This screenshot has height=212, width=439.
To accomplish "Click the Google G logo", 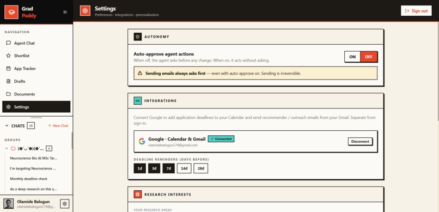I will click(x=142, y=142).
